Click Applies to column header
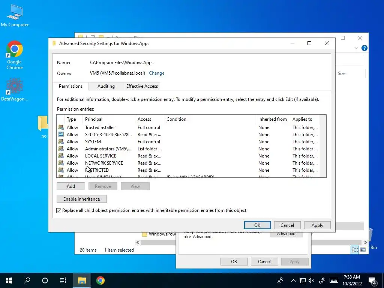 coord(305,119)
